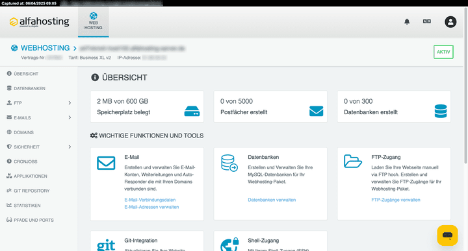Click info icon in Übersicht heading
The width and height of the screenshot is (468, 251).
[95, 77]
